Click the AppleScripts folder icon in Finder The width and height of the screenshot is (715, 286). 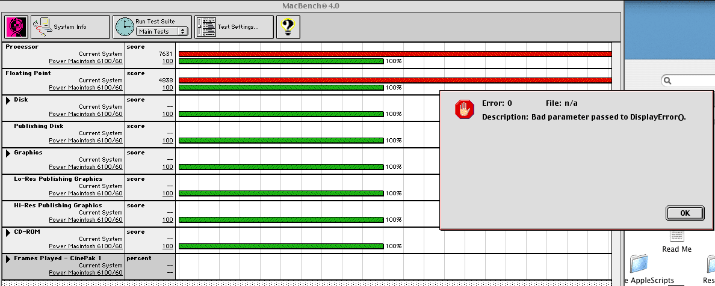639,264
